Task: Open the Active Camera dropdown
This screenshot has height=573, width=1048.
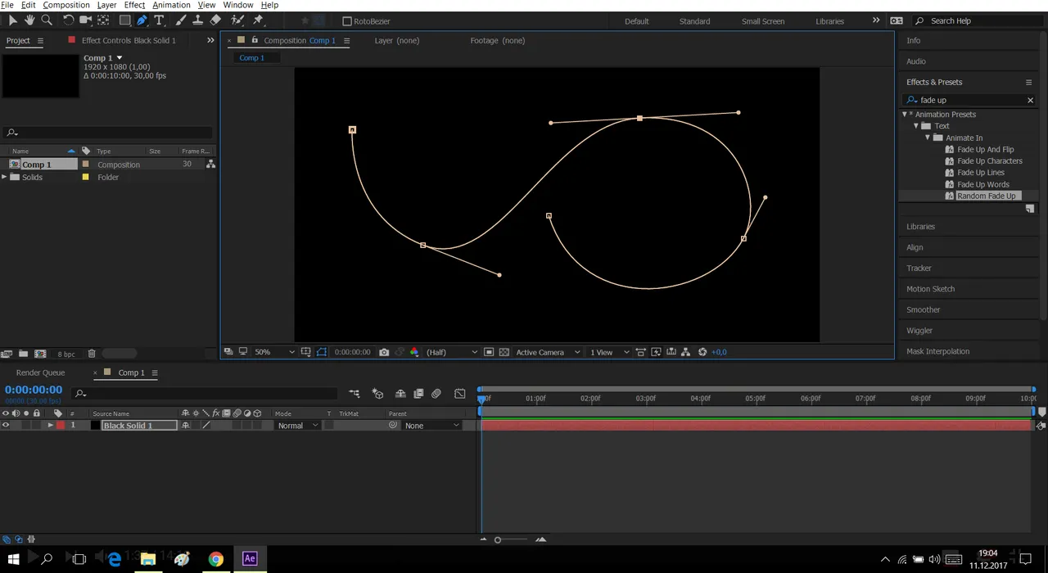Action: pos(548,352)
